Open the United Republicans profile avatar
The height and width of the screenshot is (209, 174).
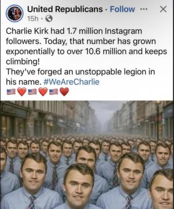(x=15, y=13)
